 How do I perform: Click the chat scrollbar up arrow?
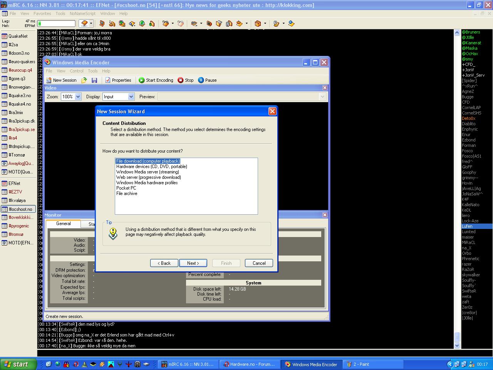coord(458,32)
